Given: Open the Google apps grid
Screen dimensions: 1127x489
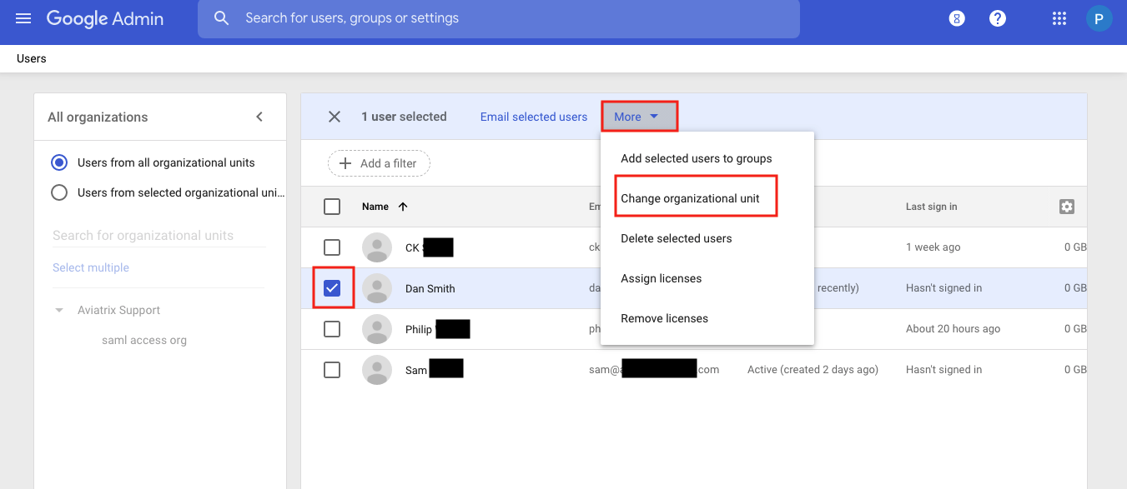Looking at the screenshot, I should coord(1059,18).
